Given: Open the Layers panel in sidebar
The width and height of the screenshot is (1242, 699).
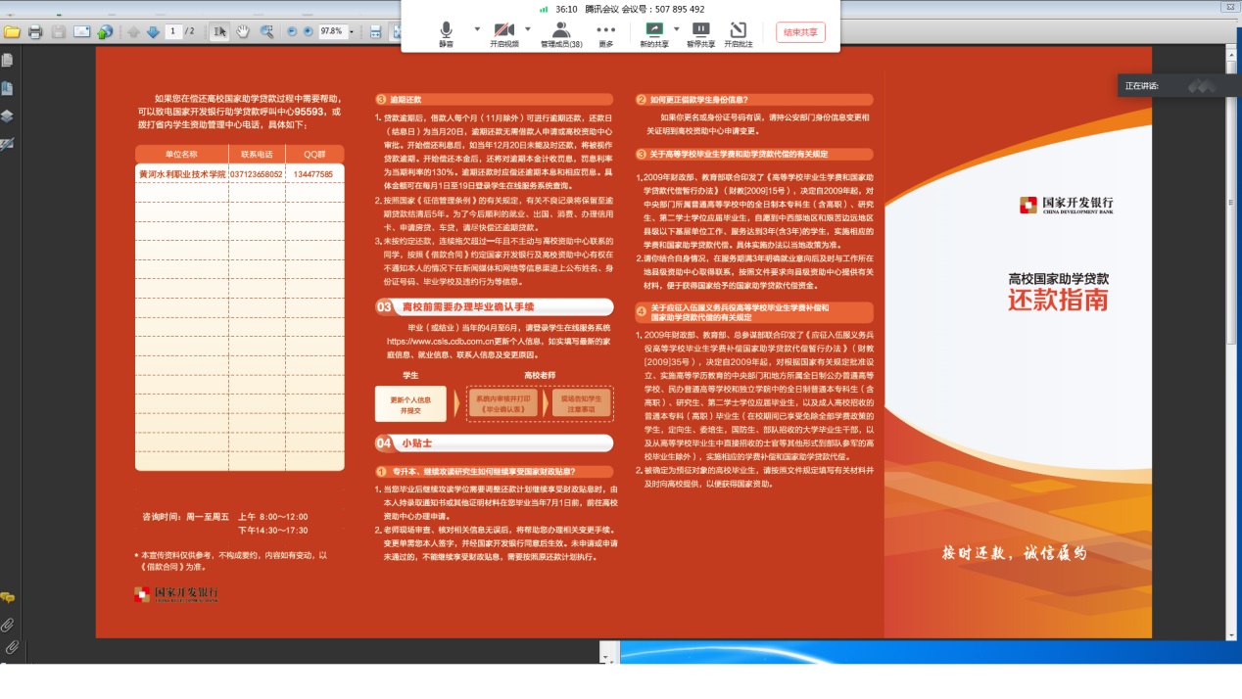Looking at the screenshot, I should (x=8, y=116).
